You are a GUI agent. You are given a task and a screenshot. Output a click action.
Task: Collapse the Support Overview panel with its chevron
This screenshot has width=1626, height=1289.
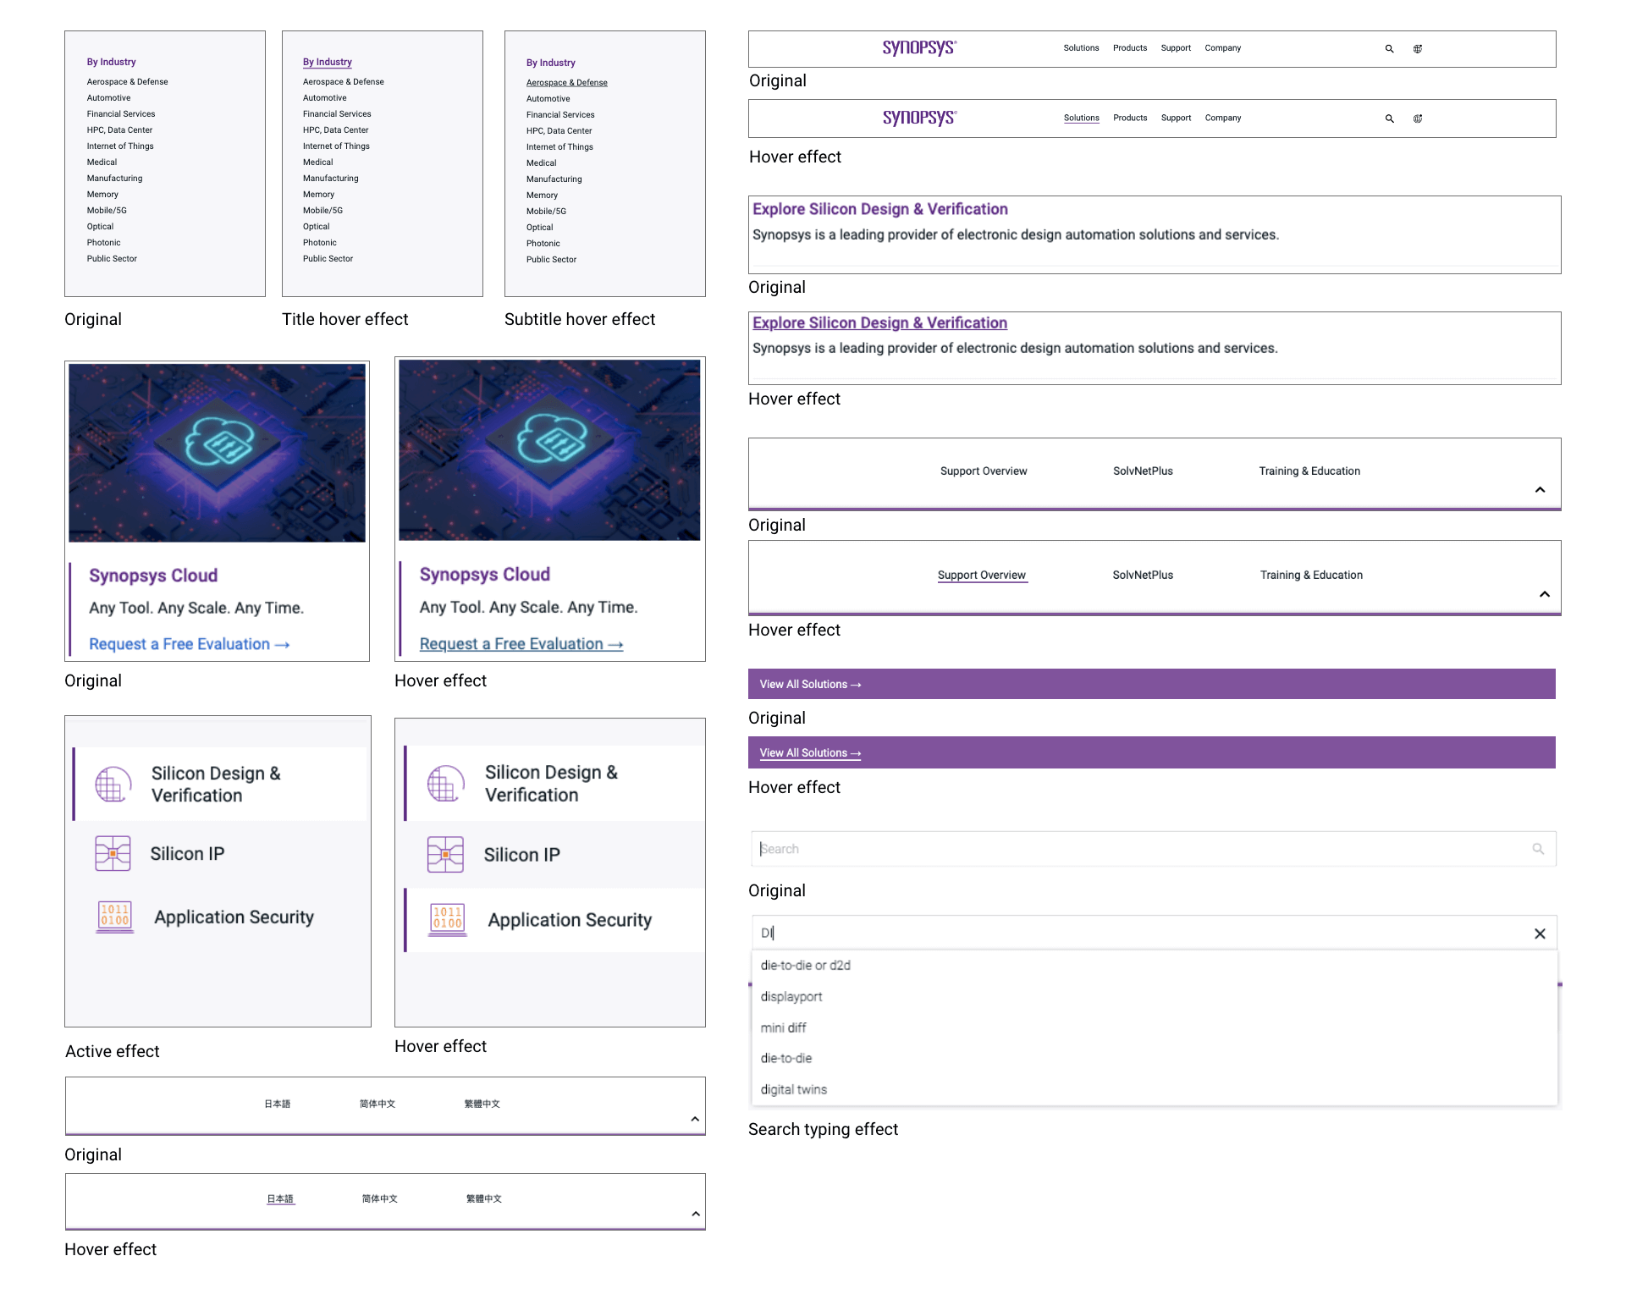click(1539, 489)
